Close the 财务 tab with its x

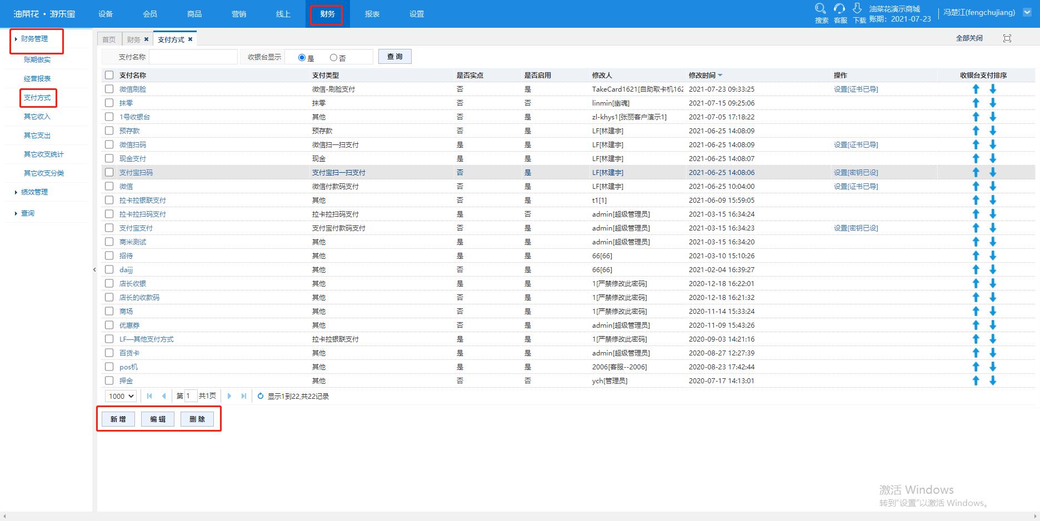[x=146, y=39]
